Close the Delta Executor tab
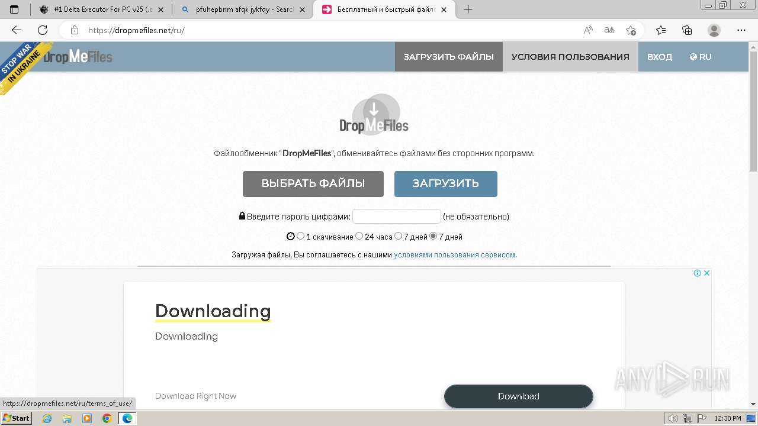758x426 pixels. point(160,9)
